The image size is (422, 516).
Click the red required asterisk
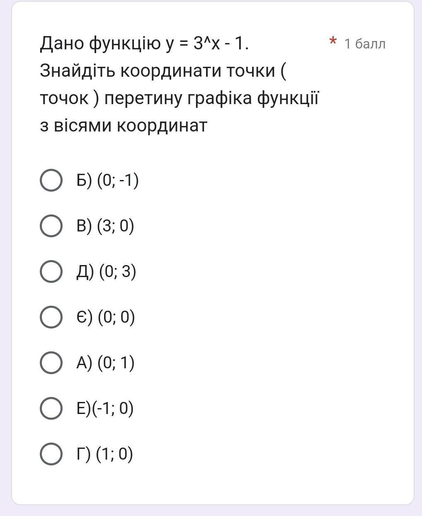[x=332, y=42]
